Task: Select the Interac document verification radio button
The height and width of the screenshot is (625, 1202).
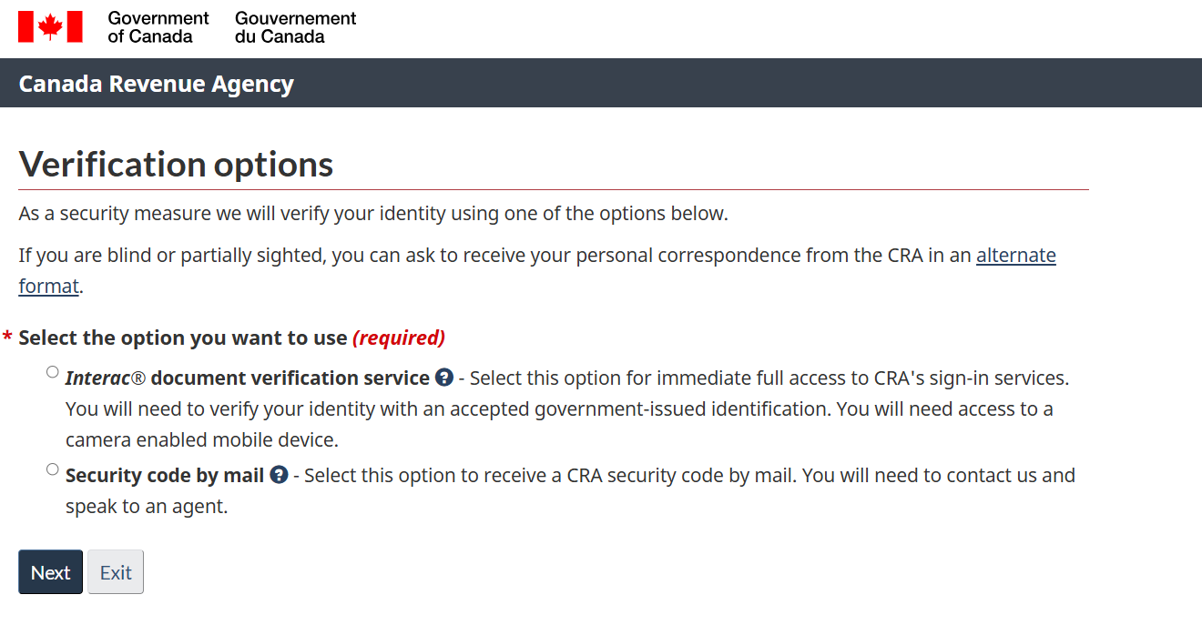Action: pos(53,372)
